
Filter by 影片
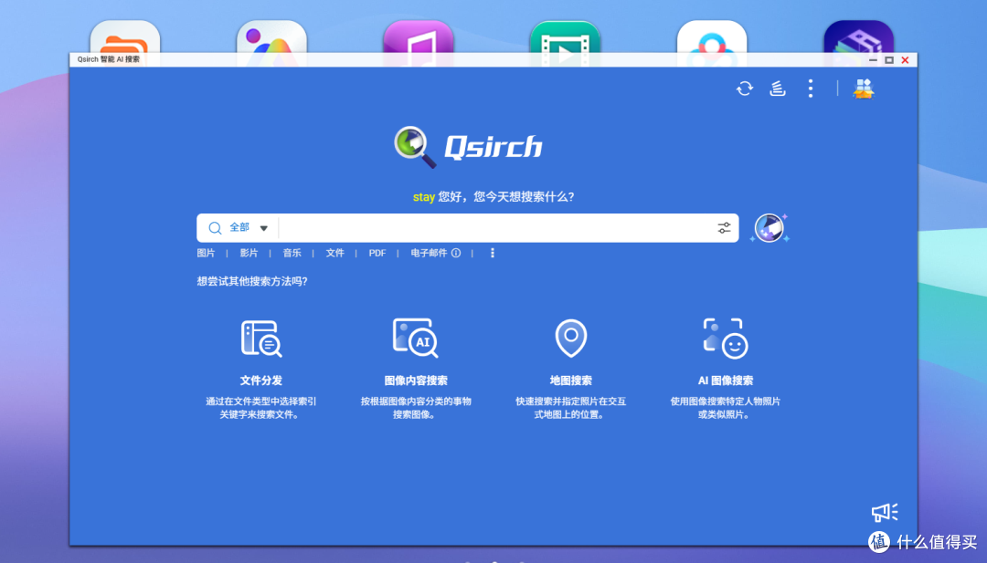coord(249,254)
